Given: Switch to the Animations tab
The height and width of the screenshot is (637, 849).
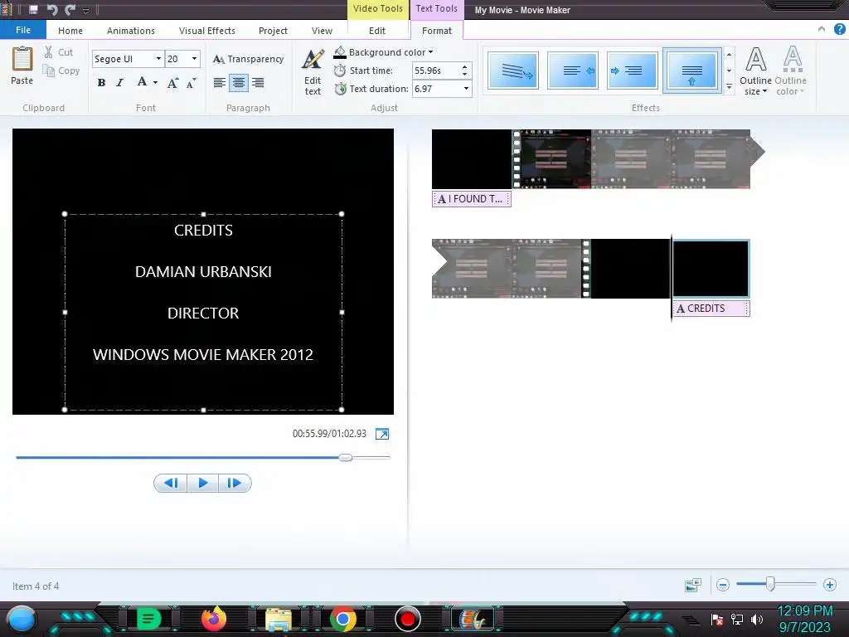Looking at the screenshot, I should tap(130, 31).
